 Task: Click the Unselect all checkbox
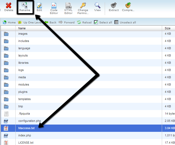tap(116, 22)
